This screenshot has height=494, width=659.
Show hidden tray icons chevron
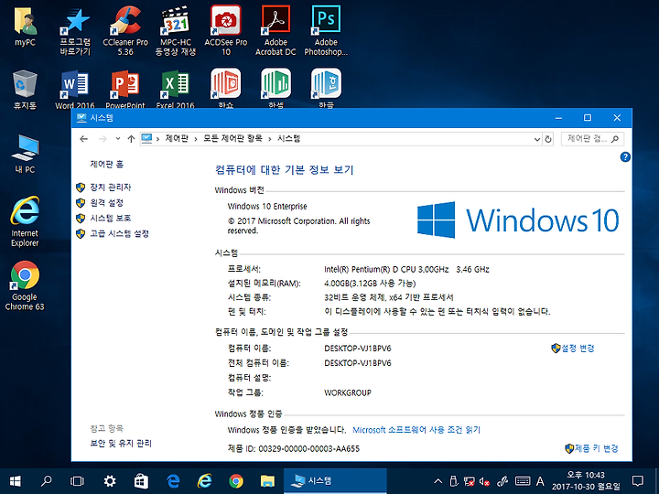(x=438, y=481)
